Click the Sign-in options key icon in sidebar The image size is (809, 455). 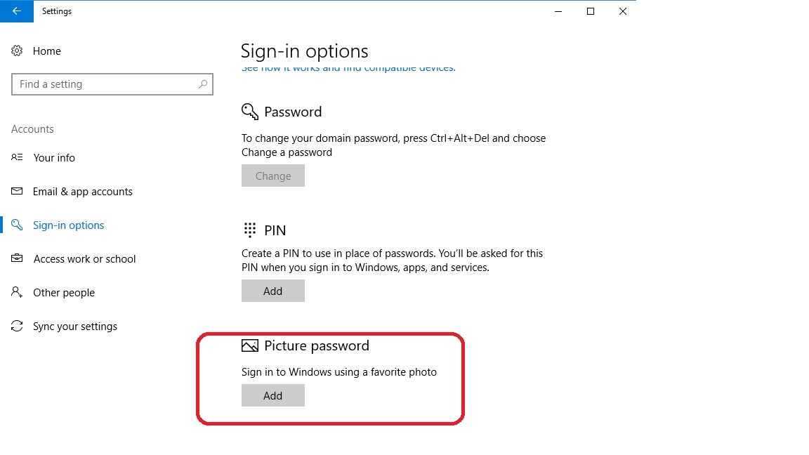[16, 225]
